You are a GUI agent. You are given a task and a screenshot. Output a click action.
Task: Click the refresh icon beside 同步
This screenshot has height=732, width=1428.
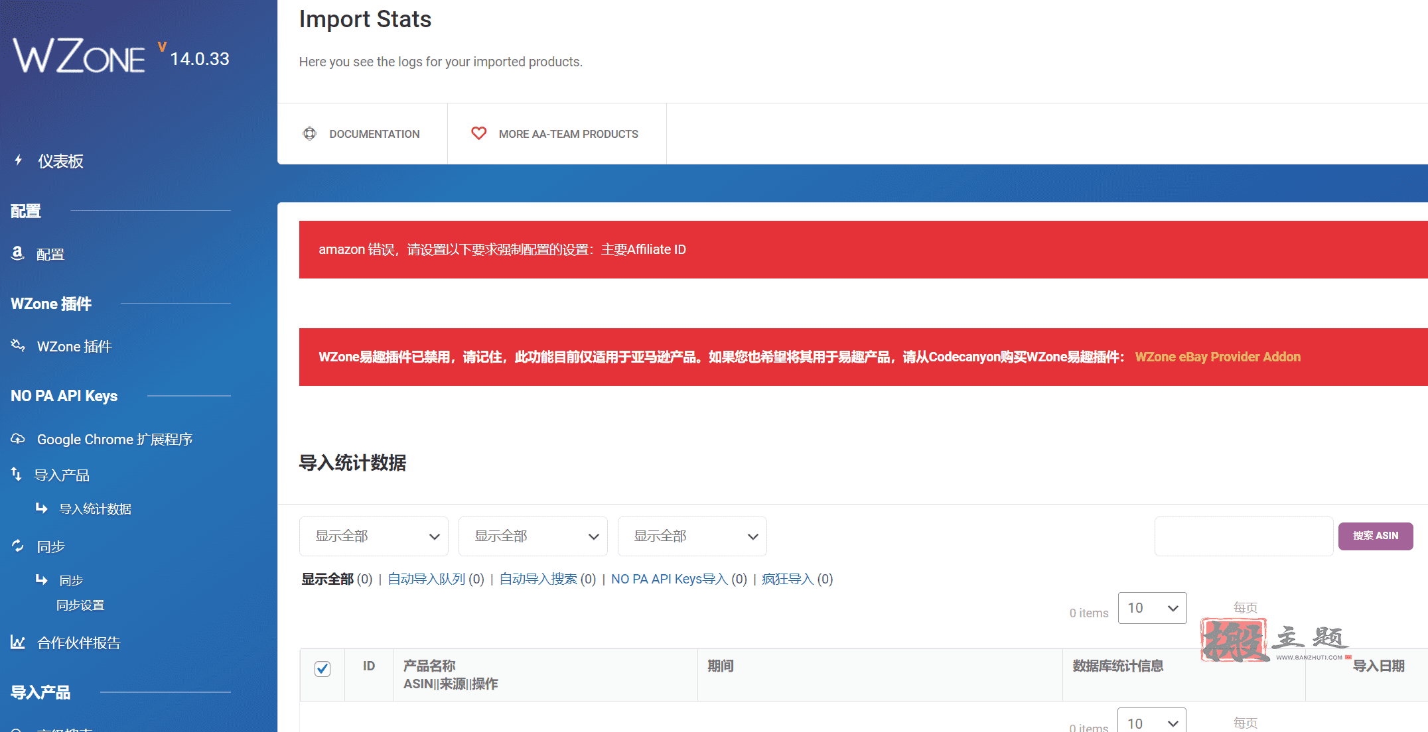18,546
